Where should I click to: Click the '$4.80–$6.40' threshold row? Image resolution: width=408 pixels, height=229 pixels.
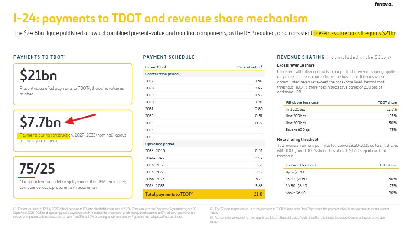341,186
